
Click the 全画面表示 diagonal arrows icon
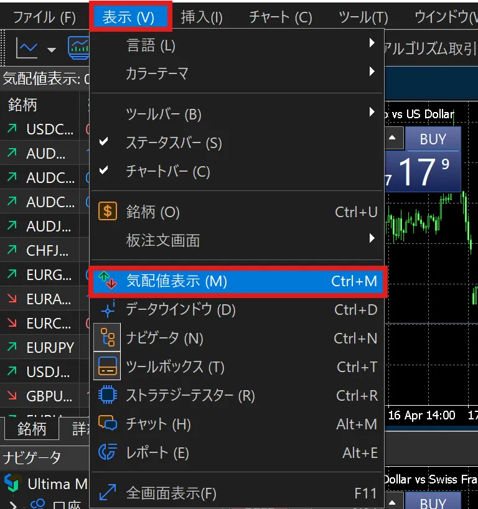click(108, 492)
